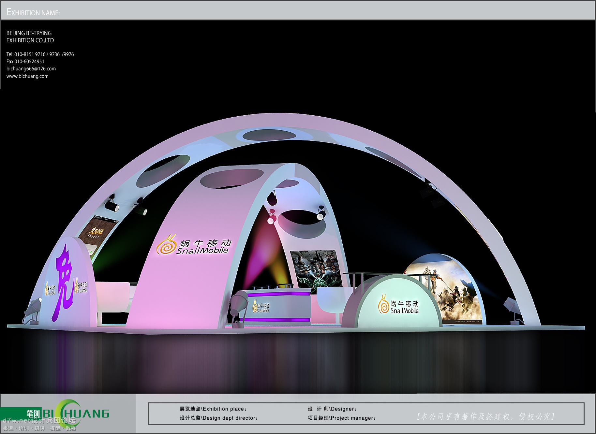
Task: Click the Fax:010-60524951 line
Action: [x=25, y=62]
